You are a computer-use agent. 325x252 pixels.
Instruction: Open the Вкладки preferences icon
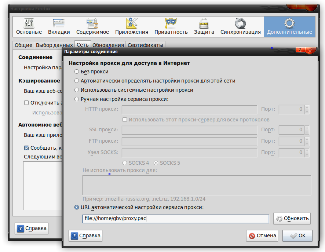click(59, 24)
